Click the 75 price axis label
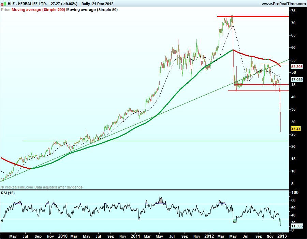307x239 pixels. (x=293, y=11)
